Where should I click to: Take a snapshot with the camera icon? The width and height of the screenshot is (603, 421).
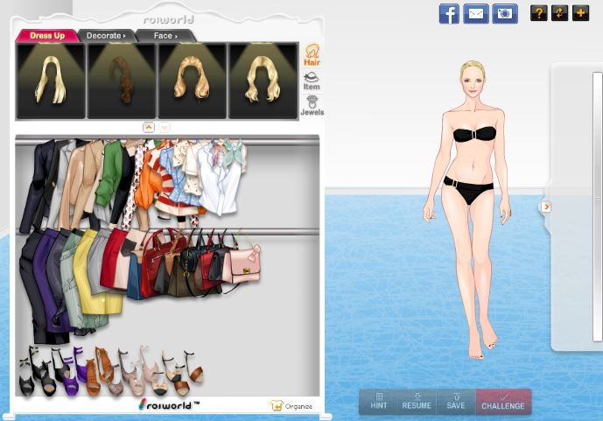504,14
